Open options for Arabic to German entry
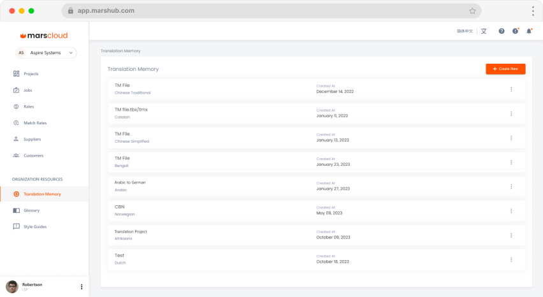543x297 pixels. pos(511,187)
